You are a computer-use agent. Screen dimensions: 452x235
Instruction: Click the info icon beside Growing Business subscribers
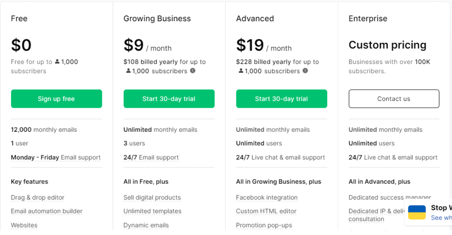pyautogui.click(x=193, y=71)
